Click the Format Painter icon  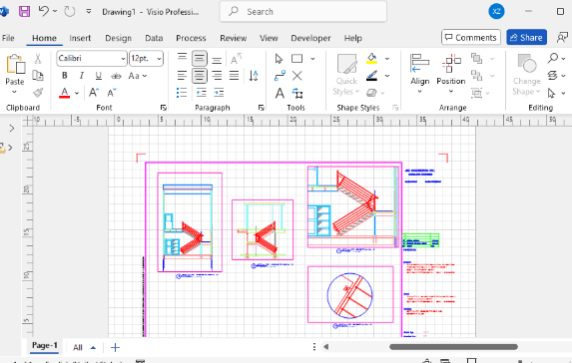[38, 93]
